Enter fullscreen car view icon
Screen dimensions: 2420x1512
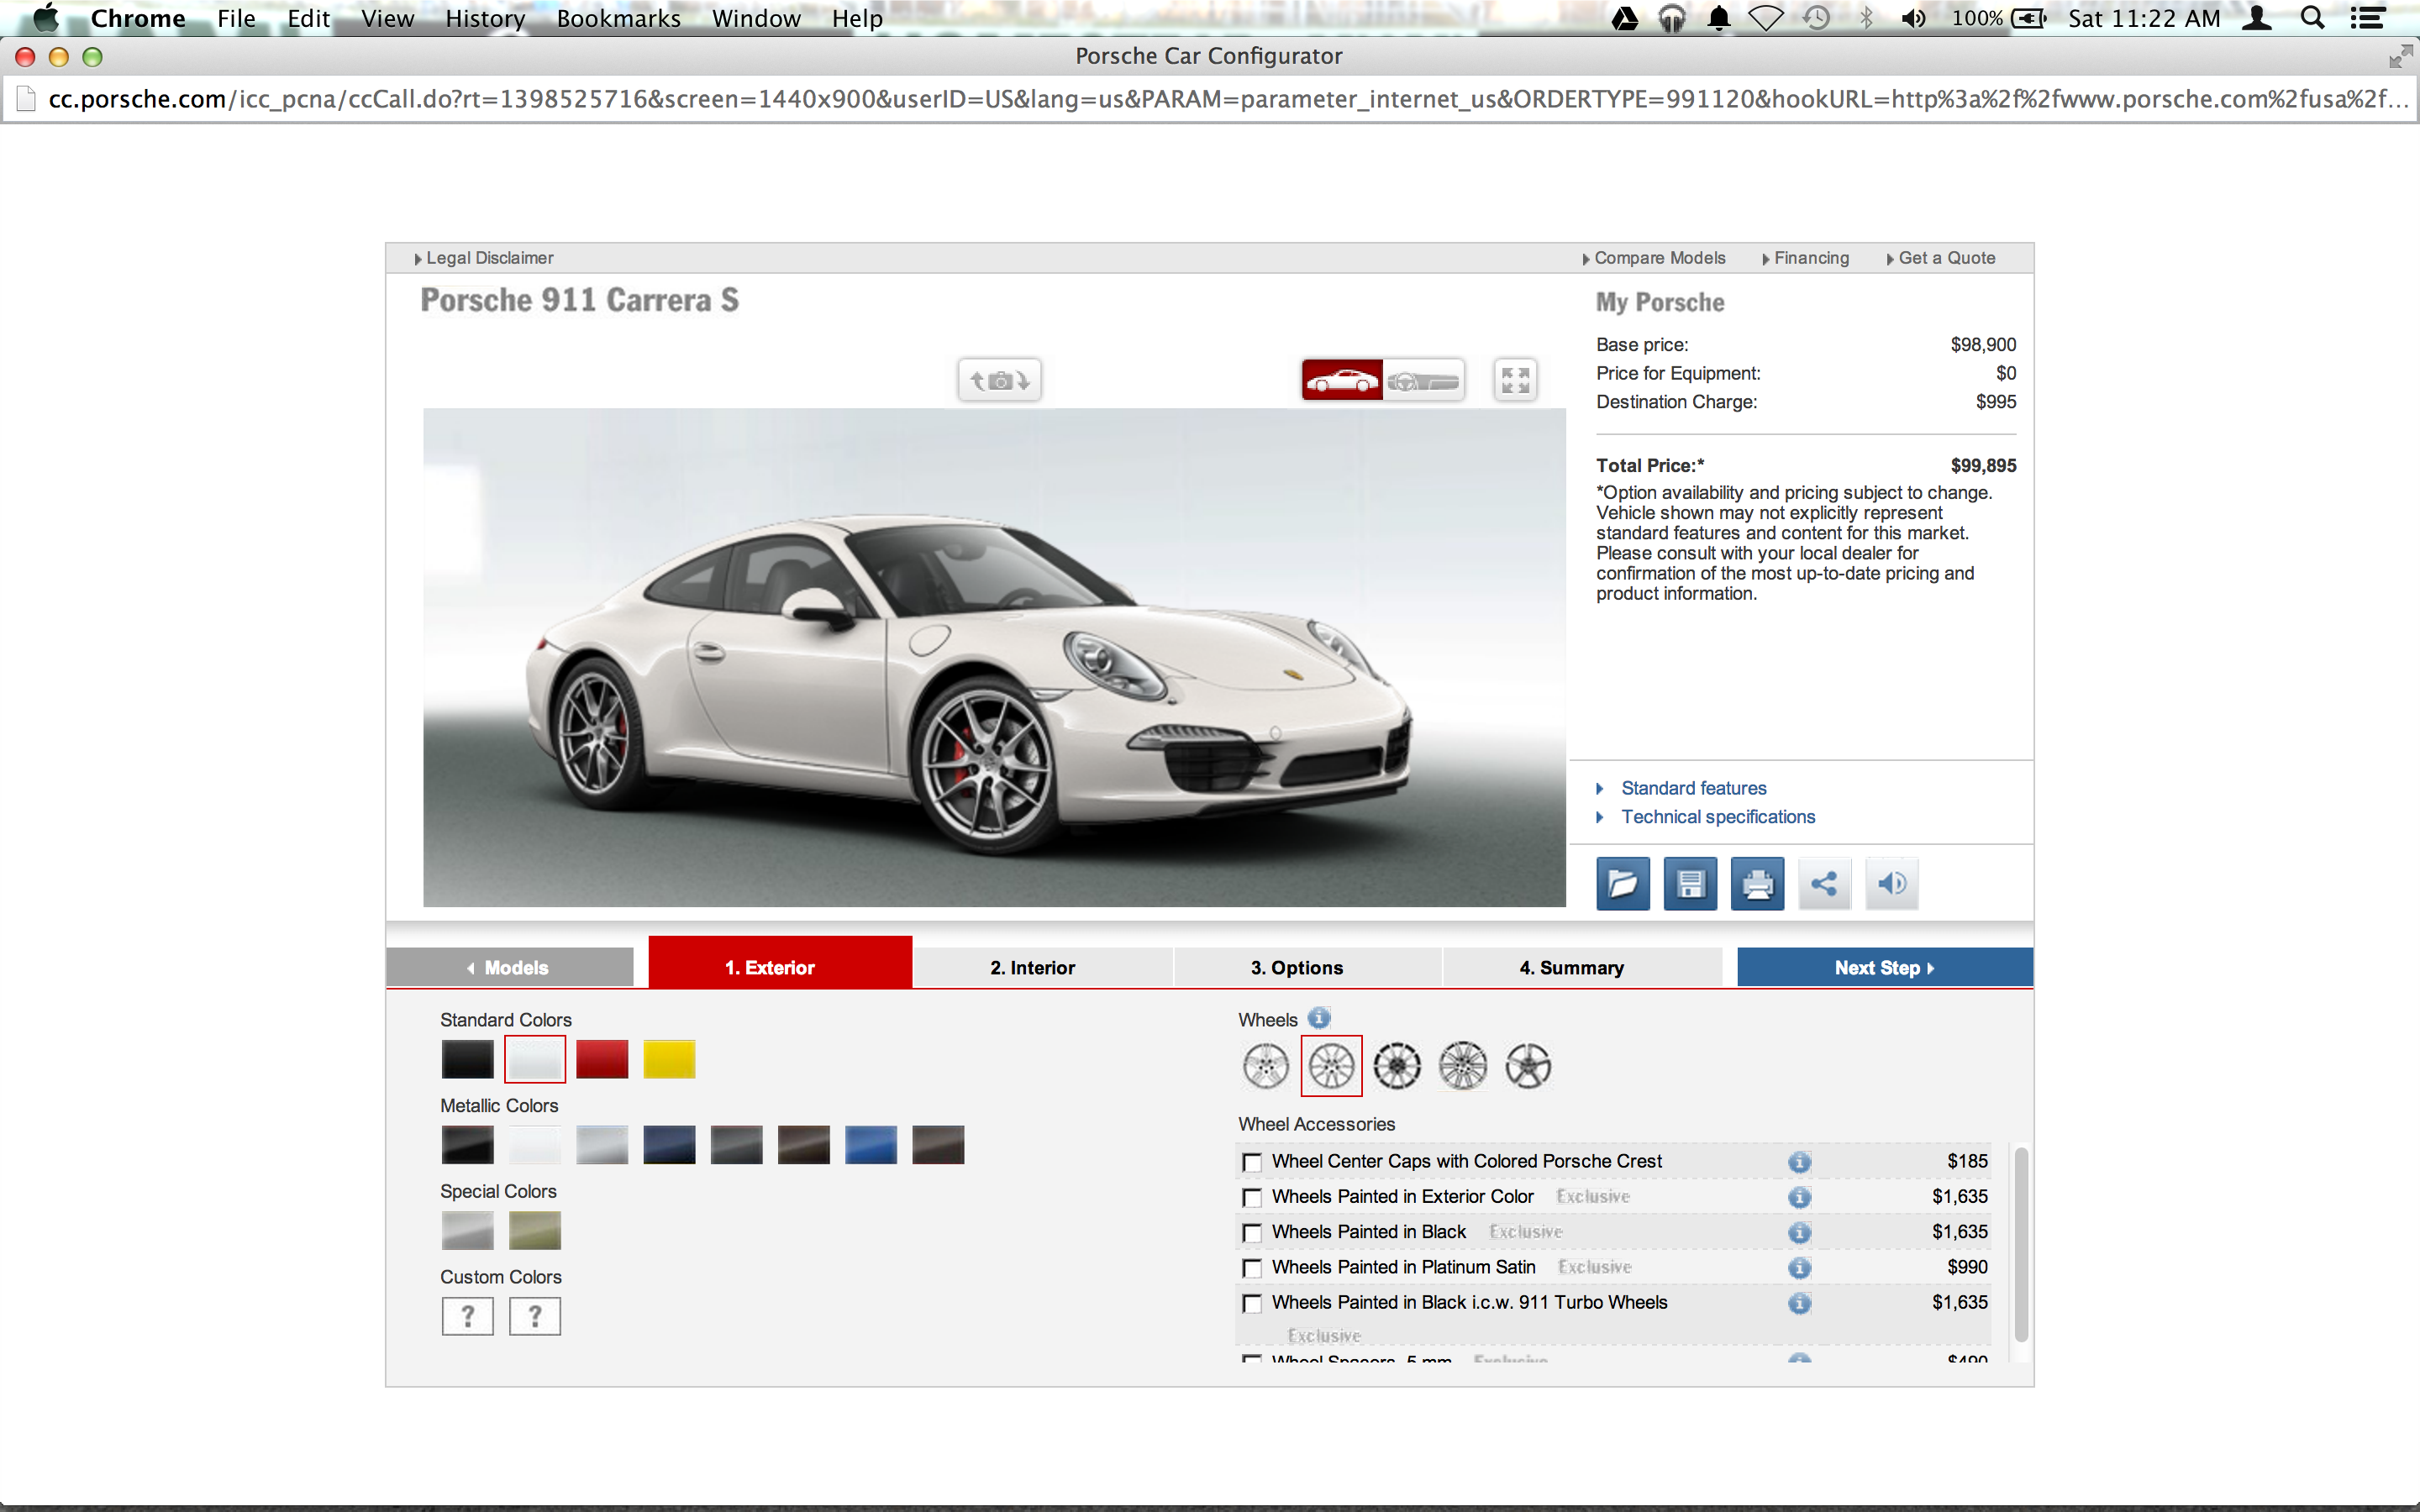[1515, 380]
